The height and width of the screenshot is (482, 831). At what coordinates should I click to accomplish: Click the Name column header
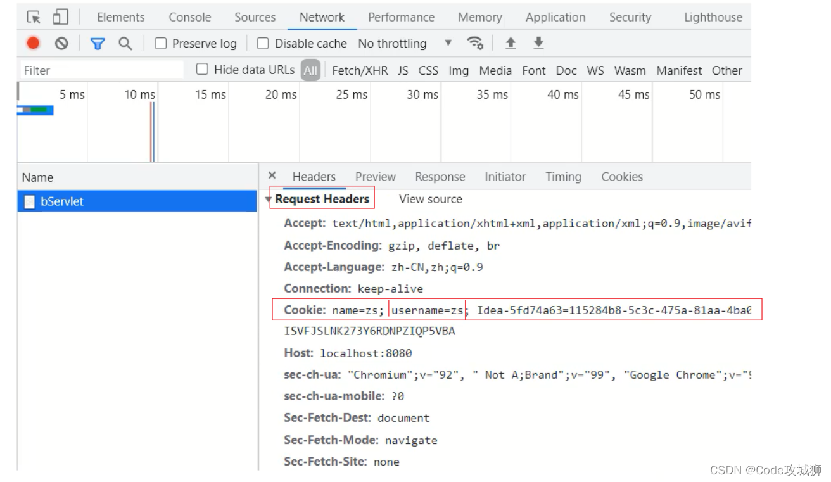(x=137, y=177)
